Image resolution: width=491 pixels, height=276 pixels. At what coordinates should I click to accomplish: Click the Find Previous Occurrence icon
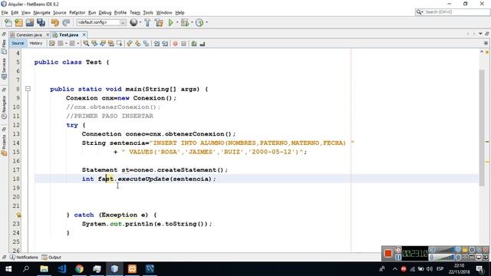pos(94,44)
